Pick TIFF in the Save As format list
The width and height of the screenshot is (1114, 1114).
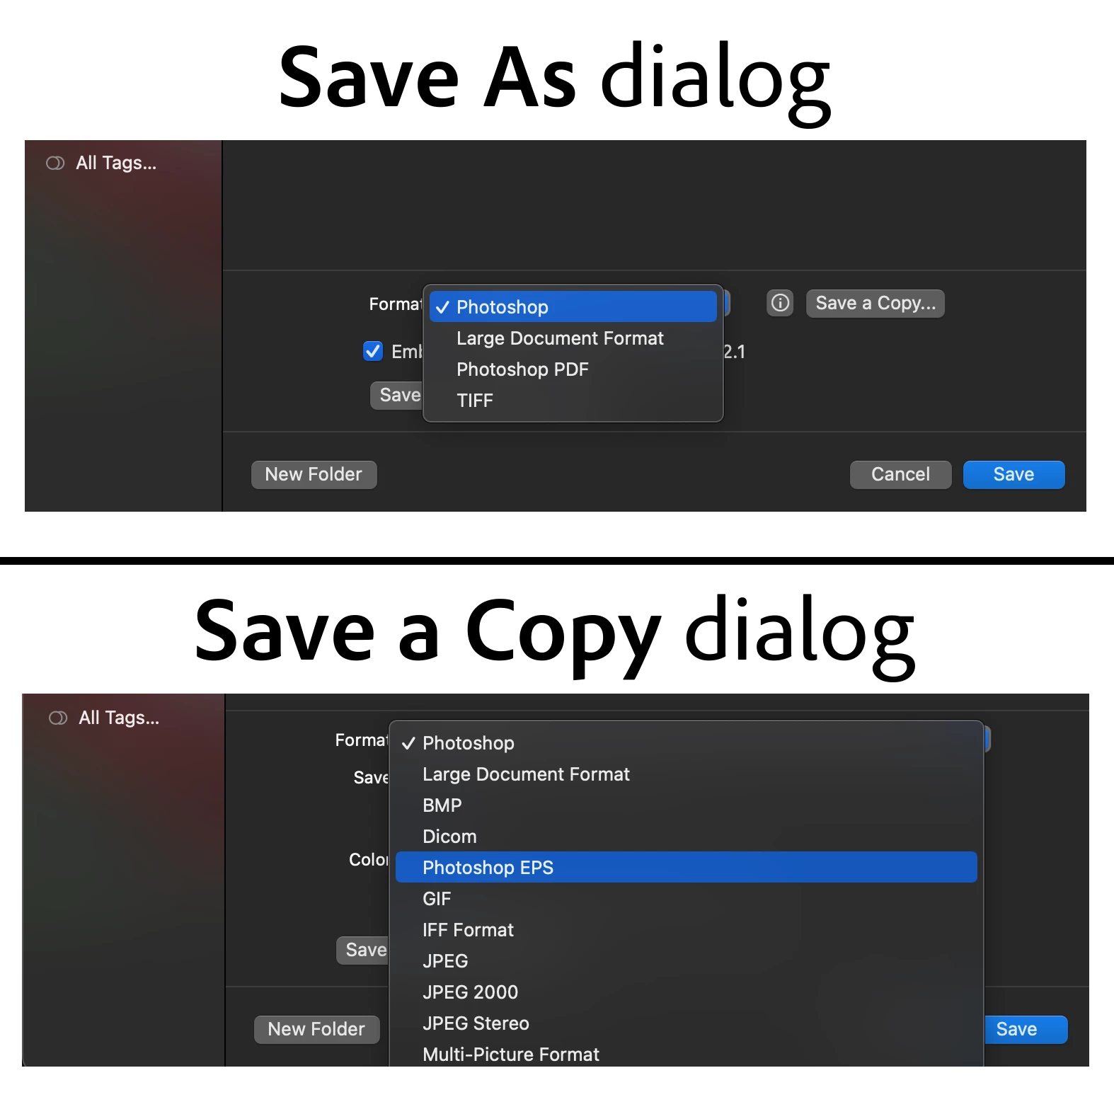(x=573, y=401)
